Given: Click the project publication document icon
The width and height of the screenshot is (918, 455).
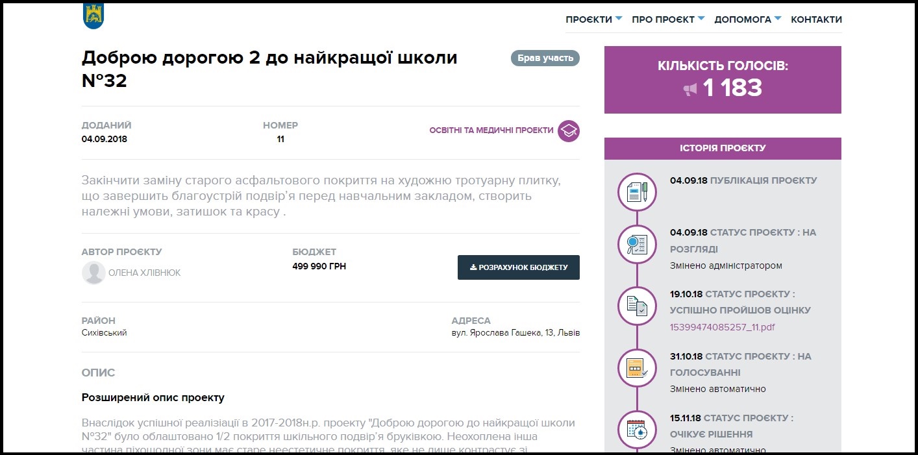Looking at the screenshot, I should click(x=637, y=191).
